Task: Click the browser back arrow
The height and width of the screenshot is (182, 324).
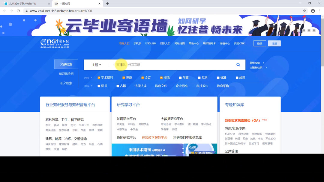Action: 4,10
